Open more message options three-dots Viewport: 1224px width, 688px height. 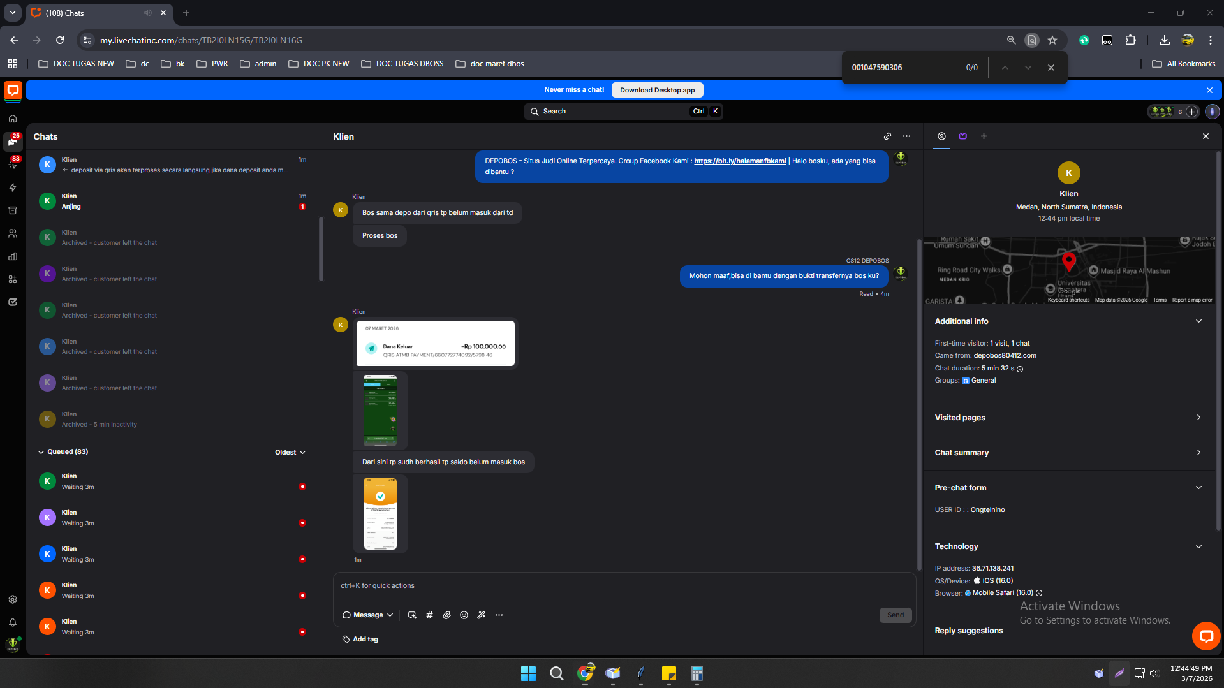pyautogui.click(x=499, y=615)
